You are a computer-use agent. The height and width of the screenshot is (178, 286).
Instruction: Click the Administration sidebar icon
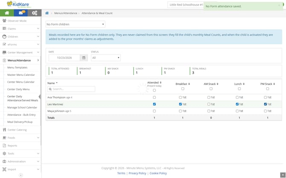click(x=4, y=161)
